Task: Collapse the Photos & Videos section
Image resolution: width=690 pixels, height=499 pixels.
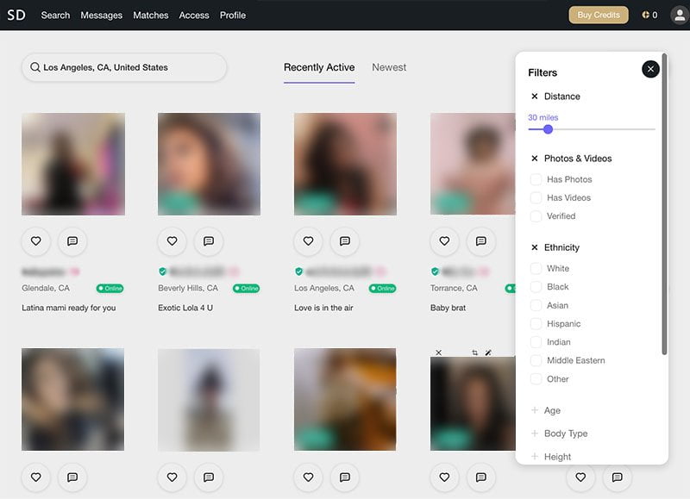Action: (535, 159)
